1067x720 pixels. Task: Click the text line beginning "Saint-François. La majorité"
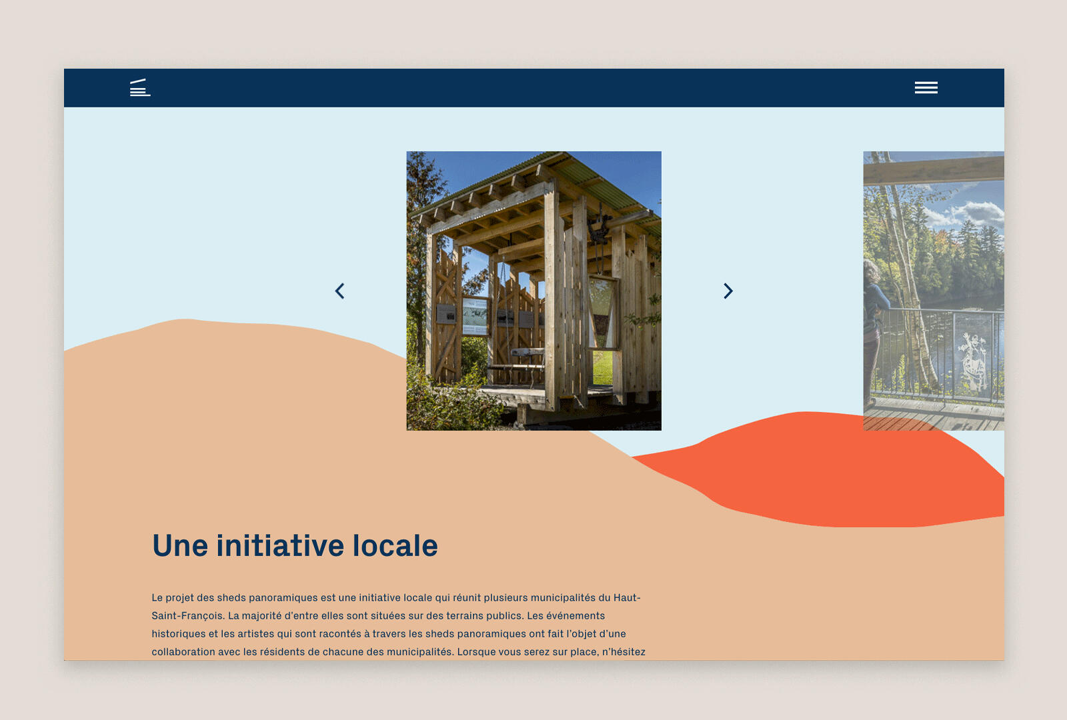click(378, 616)
